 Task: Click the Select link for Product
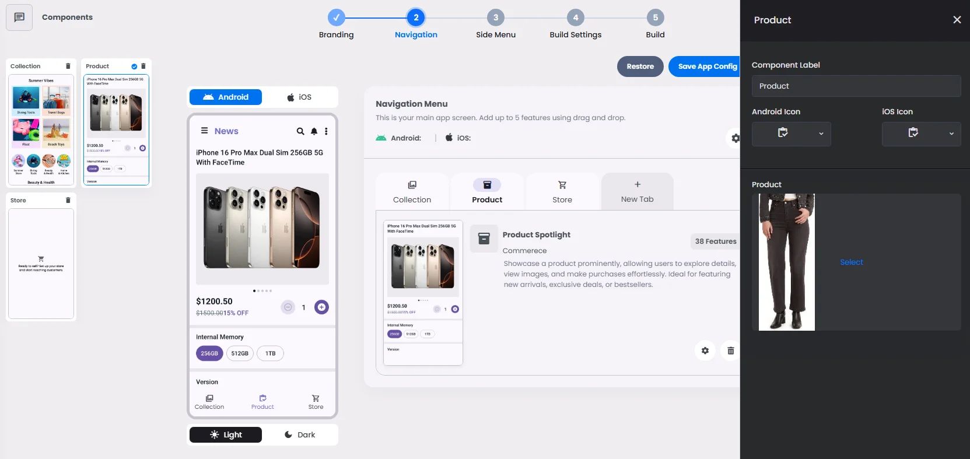point(852,262)
